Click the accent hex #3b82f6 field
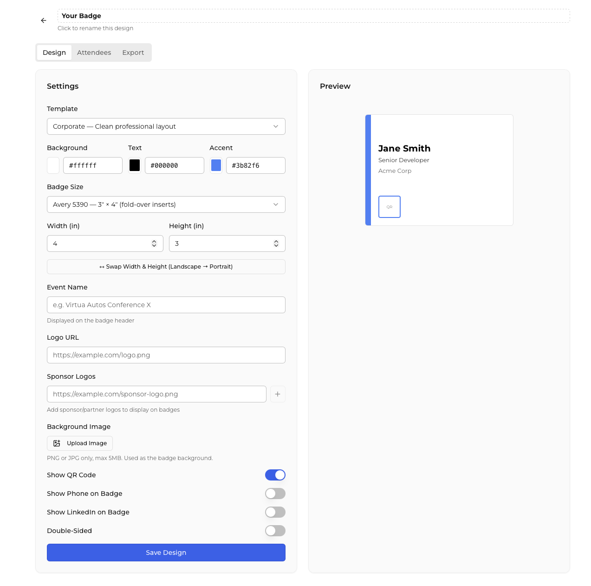 coord(256,165)
